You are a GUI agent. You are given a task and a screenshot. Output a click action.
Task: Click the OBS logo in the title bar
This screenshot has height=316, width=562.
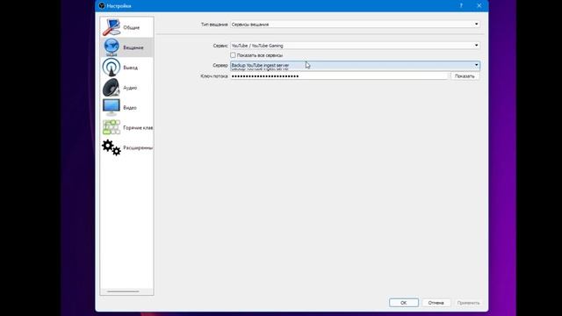[102, 6]
